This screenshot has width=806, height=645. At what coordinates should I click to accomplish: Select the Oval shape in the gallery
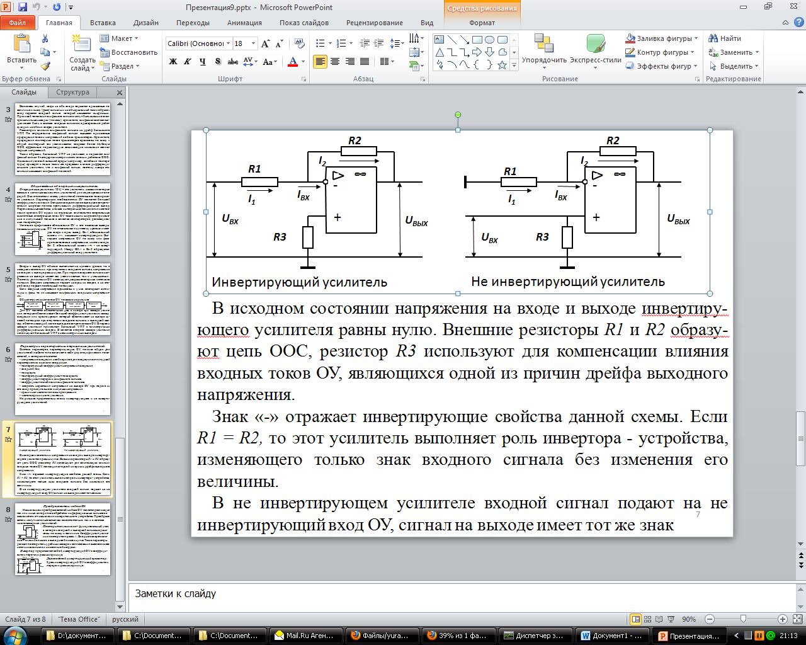(490, 40)
